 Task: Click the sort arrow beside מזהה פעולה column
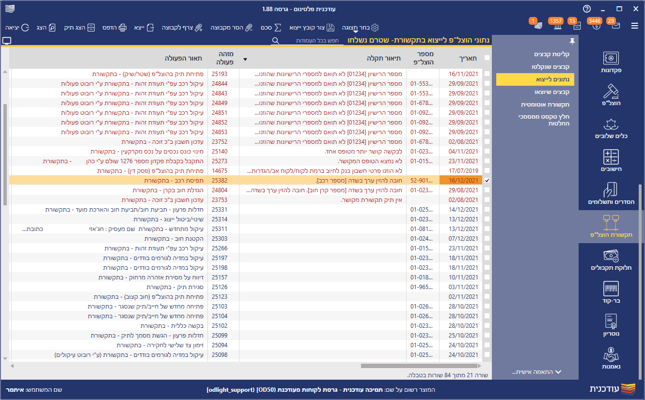point(245,60)
